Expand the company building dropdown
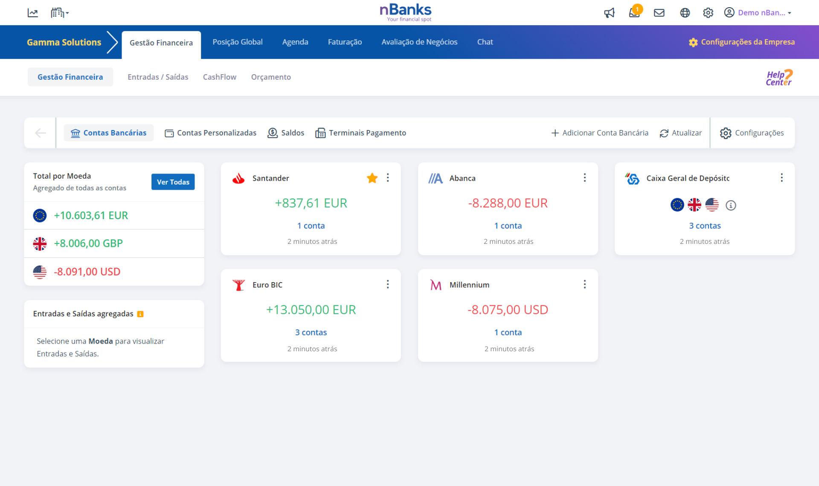Screen dimensions: 819x486 coord(60,13)
